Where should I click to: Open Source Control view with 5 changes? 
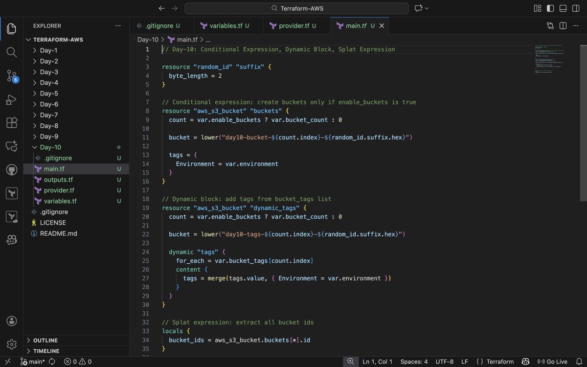click(x=12, y=75)
